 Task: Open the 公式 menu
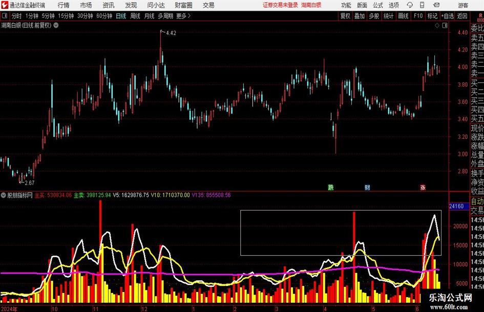[x=378, y=5]
